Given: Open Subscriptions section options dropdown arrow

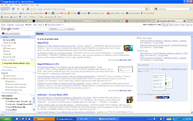Looking at the screenshot, I should point(34,95).
